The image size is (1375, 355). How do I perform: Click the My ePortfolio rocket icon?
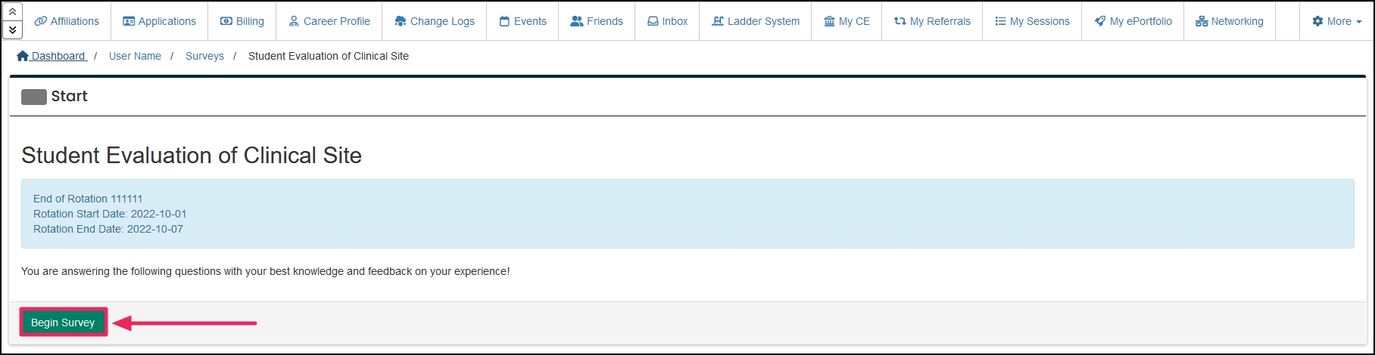[1099, 21]
